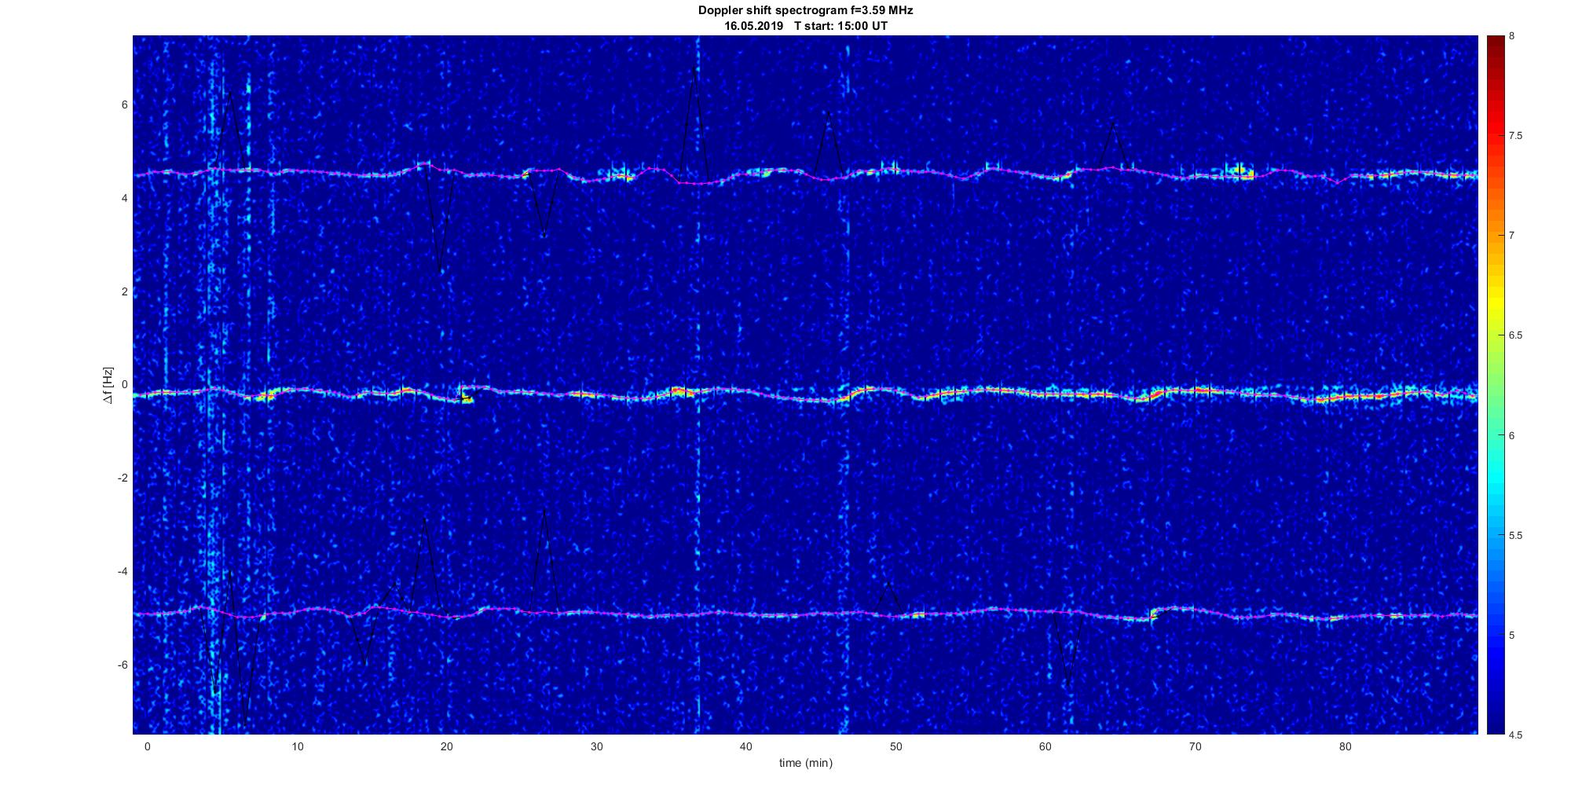Click the x-axis tick label '50'
This screenshot has height=788, width=1571.
pos(896,746)
